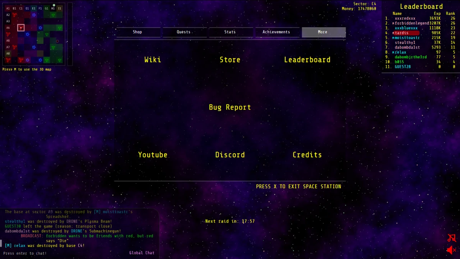Switch to the Shop tab

pos(137,32)
